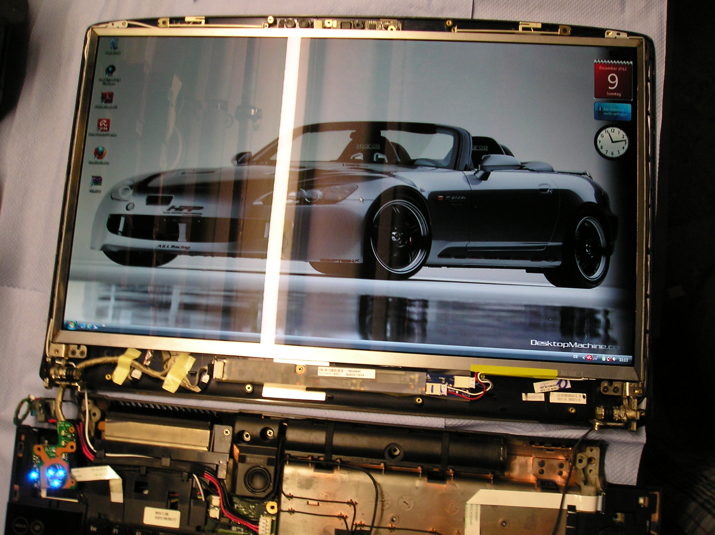Click the third Quick Launch icon
The image size is (715, 535).
[x=96, y=327]
